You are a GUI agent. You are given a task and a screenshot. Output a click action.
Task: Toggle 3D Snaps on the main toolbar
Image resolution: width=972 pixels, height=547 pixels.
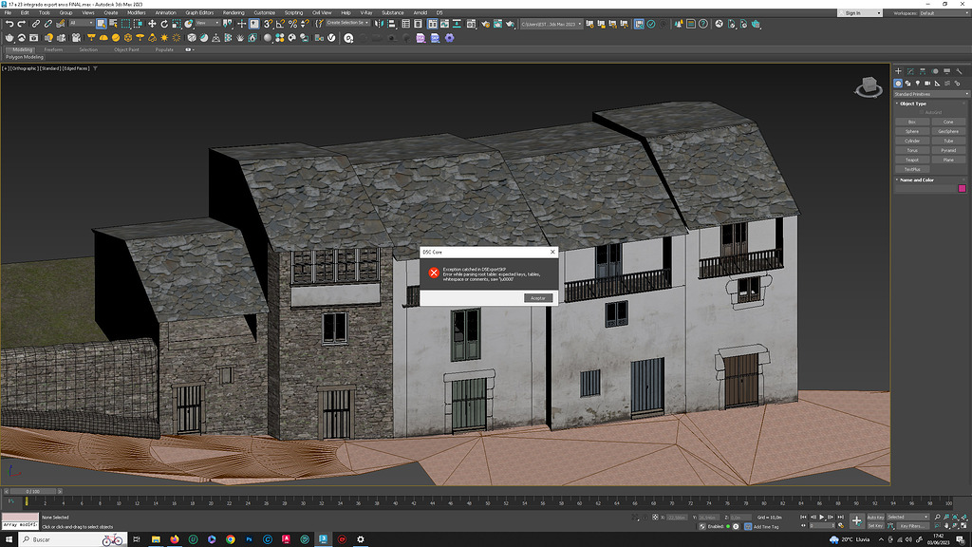pos(266,25)
